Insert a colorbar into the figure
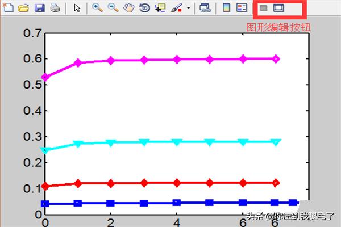341x227 pixels. 226,9
